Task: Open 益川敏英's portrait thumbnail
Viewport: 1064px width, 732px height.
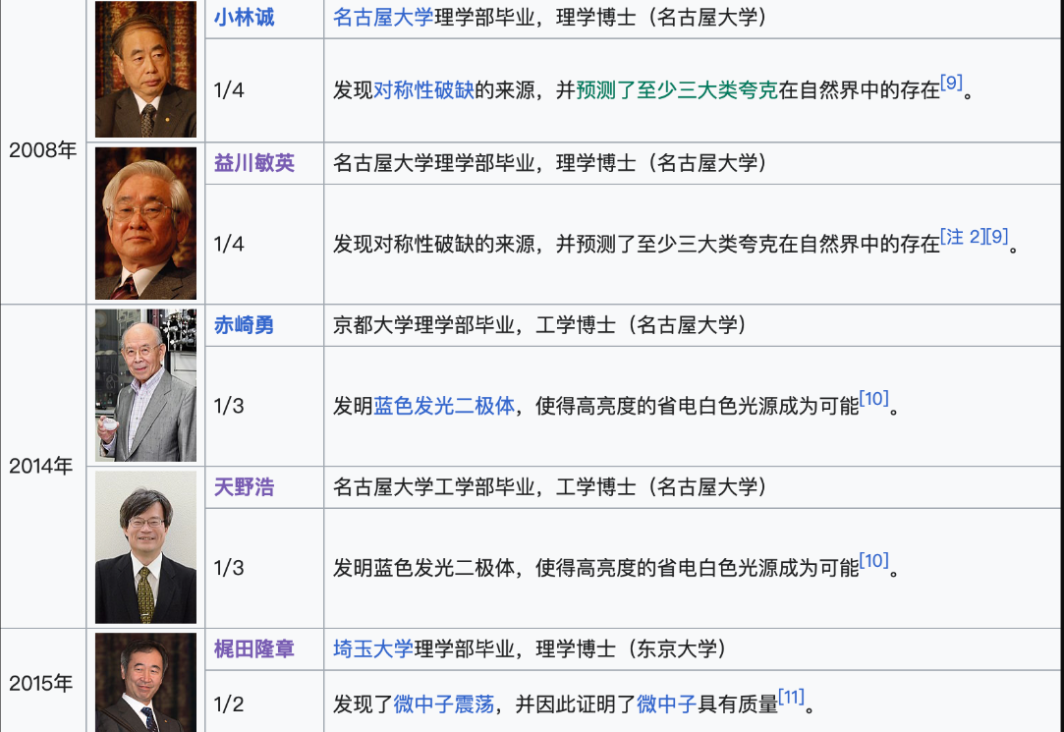Action: [145, 224]
